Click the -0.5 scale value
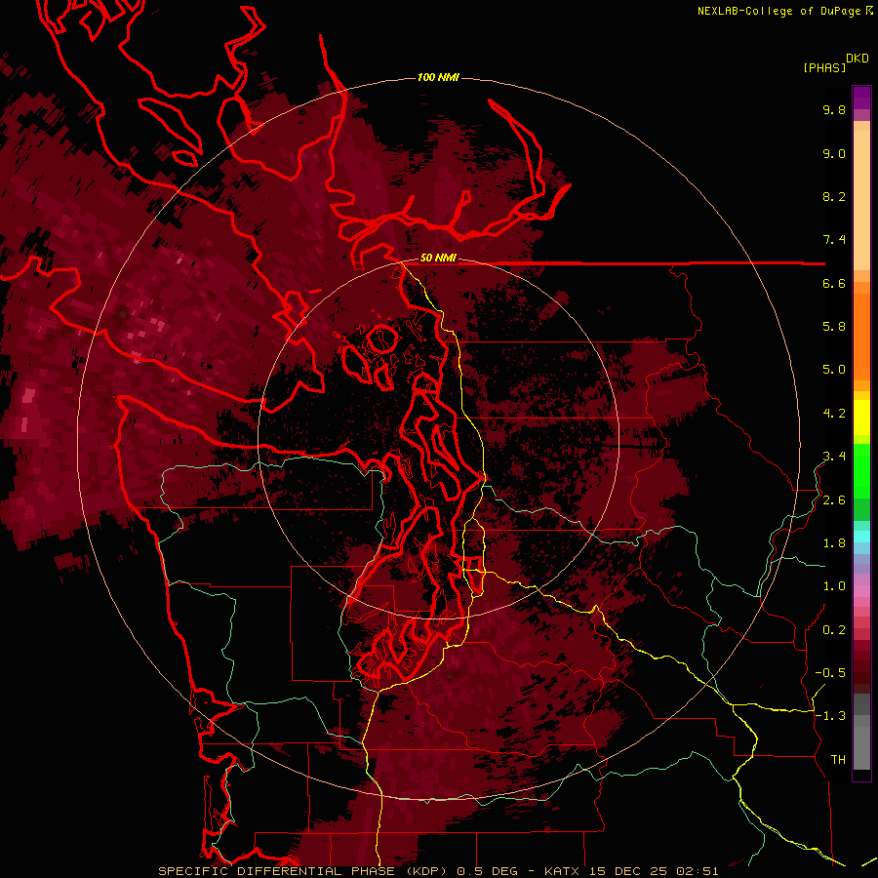 (x=830, y=673)
